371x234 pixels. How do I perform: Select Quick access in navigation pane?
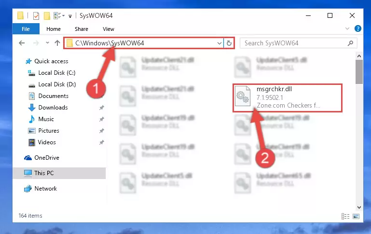click(51, 61)
